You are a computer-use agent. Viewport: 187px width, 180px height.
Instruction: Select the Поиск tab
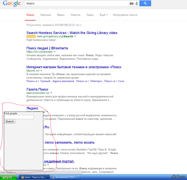click(x=30, y=15)
